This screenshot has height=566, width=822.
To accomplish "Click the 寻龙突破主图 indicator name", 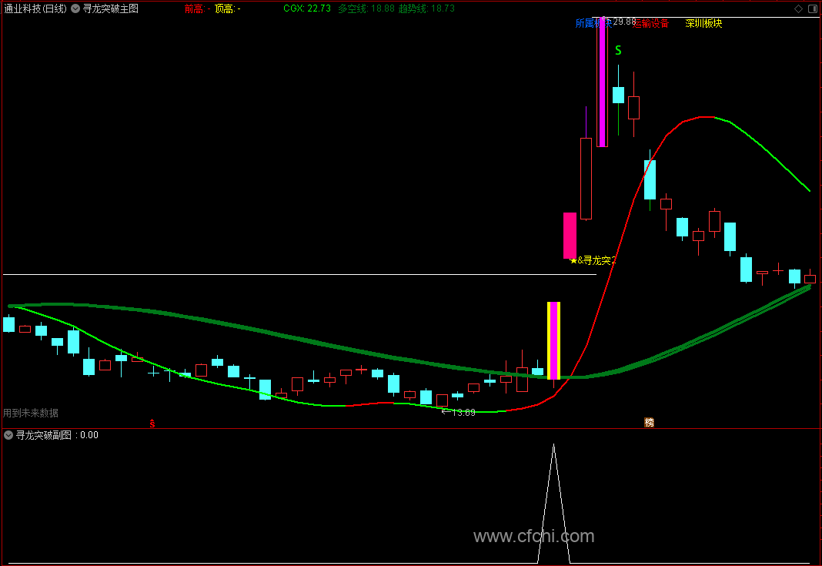I will click(x=111, y=8).
